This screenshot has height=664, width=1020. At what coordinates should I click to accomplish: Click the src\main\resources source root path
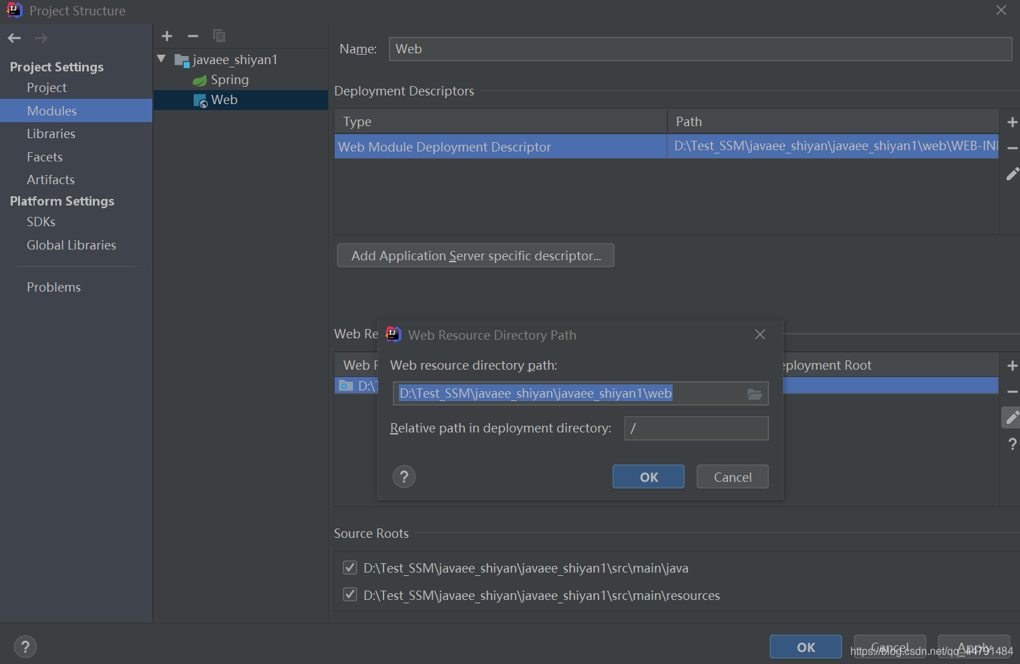point(542,595)
